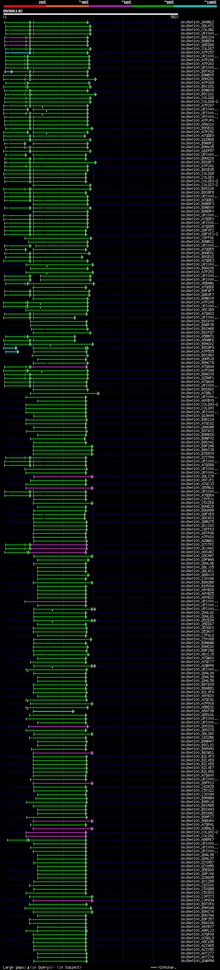This screenshot has height=970, width=220.
Task: Open hit UniRef100_A9RPE7
Action: [197, 840]
